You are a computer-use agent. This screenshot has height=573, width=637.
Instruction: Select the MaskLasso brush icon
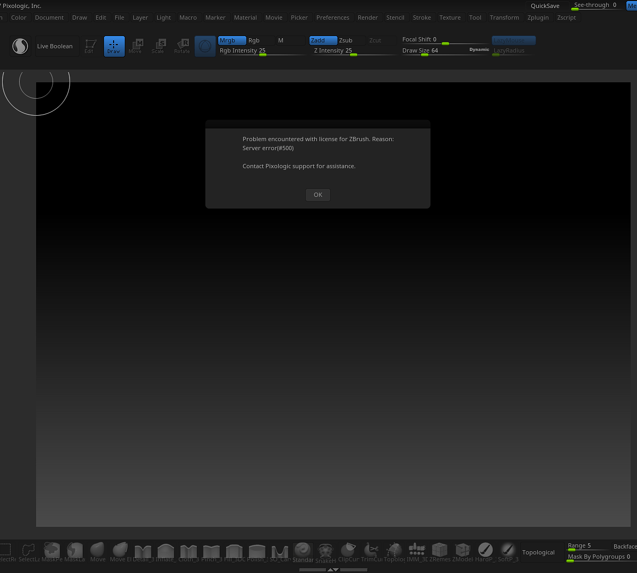click(74, 552)
